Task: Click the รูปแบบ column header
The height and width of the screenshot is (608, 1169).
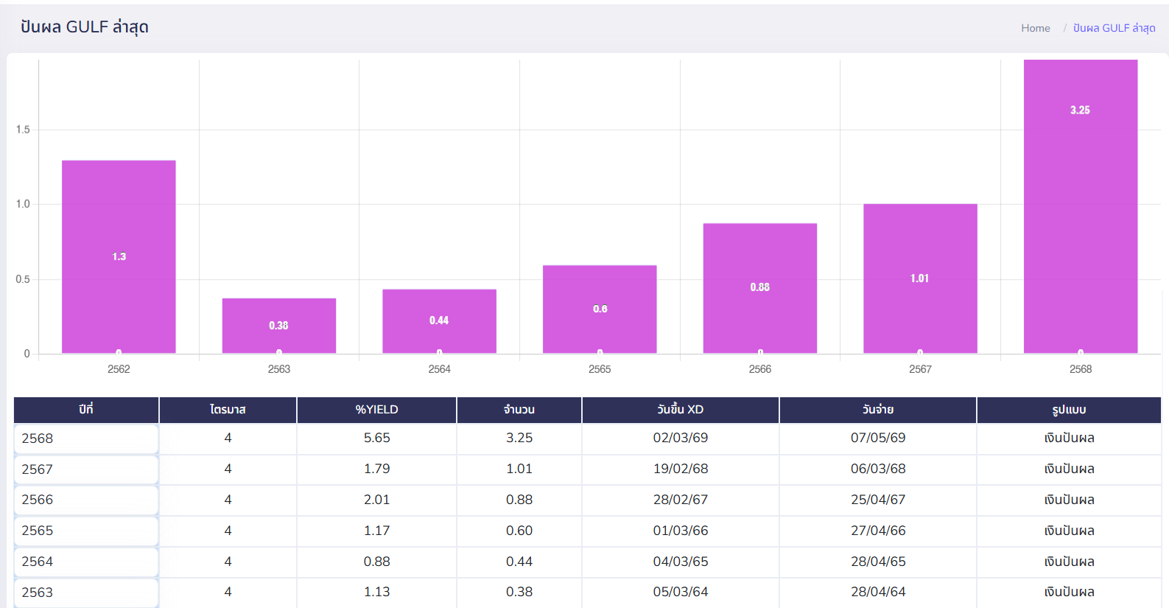Action: (1069, 410)
